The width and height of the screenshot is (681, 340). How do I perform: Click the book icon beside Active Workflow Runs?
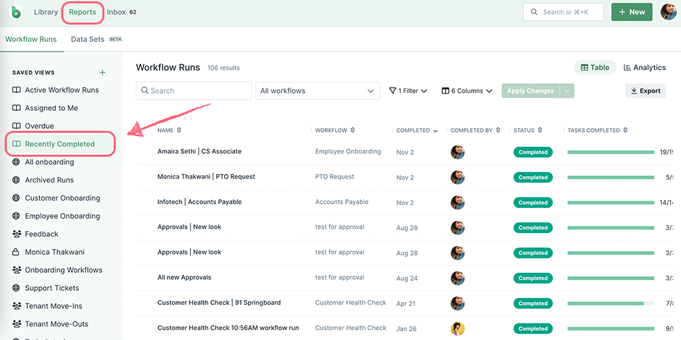pyautogui.click(x=16, y=90)
